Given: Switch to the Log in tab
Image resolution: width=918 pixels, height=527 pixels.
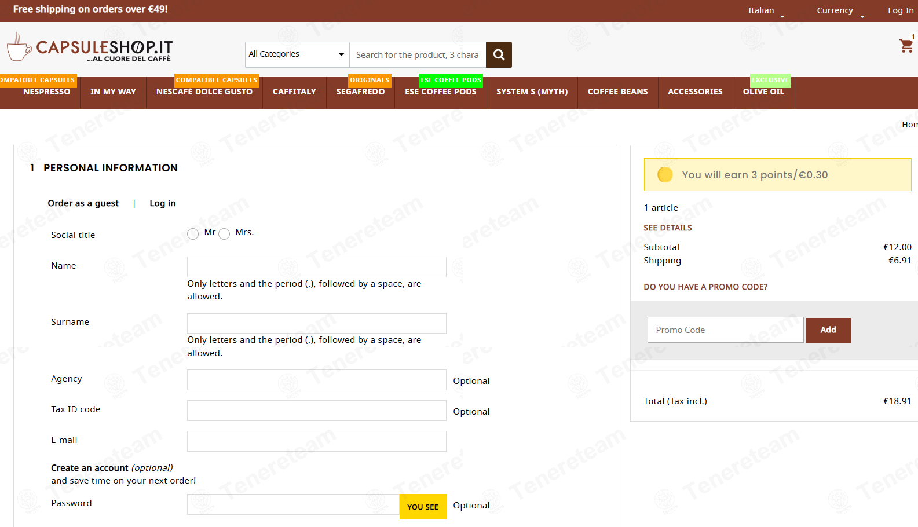Looking at the screenshot, I should click(x=163, y=203).
